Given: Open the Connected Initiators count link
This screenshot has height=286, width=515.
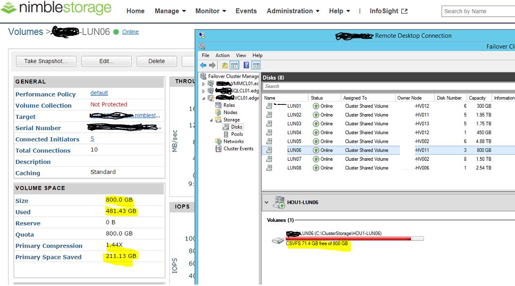Looking at the screenshot, I should [x=92, y=139].
